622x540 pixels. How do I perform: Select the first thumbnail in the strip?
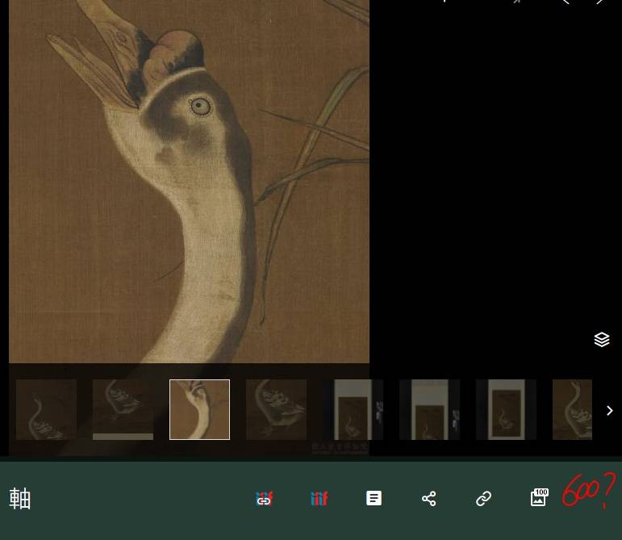[46, 409]
